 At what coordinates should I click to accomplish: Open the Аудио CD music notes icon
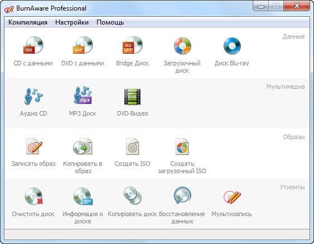click(33, 96)
